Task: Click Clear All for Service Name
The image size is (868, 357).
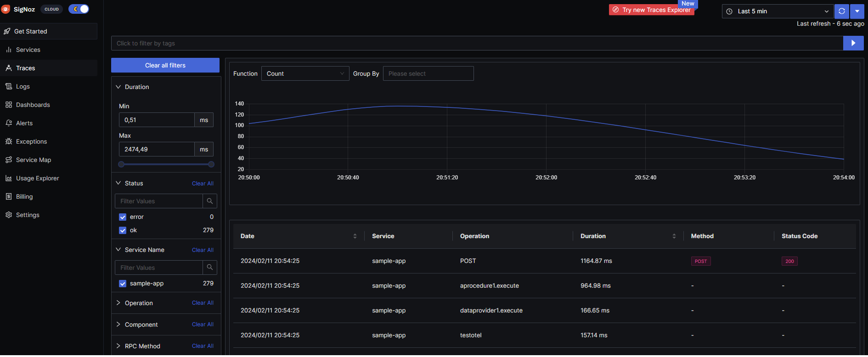Action: (x=203, y=250)
